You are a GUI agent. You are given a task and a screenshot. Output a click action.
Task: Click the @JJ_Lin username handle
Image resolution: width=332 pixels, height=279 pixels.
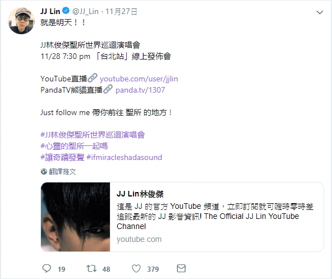[x=85, y=11]
